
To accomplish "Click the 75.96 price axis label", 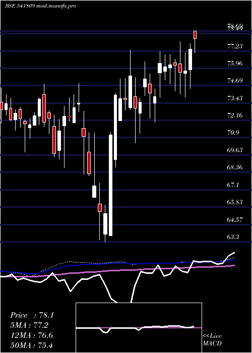I will pos(235,64).
